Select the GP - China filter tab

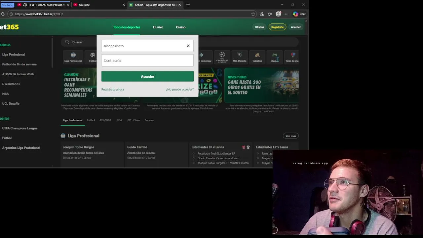(134, 120)
